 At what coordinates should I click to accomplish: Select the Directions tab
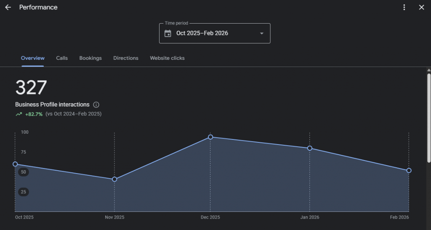click(x=125, y=58)
